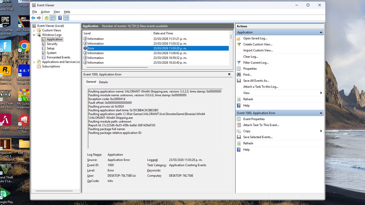Click the Help icon under Application actions
Image resolution: width=365 pixels, height=205 pixels.
coord(239,105)
